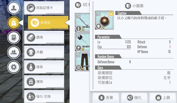
Task: Open the character profile sidebar icon
Action: 14,8
